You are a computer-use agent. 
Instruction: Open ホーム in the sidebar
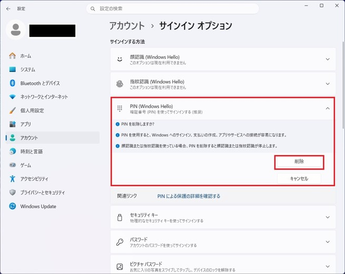(x=52, y=56)
